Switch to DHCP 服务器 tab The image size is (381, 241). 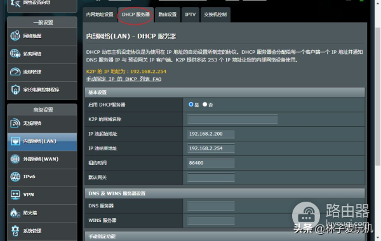(136, 15)
